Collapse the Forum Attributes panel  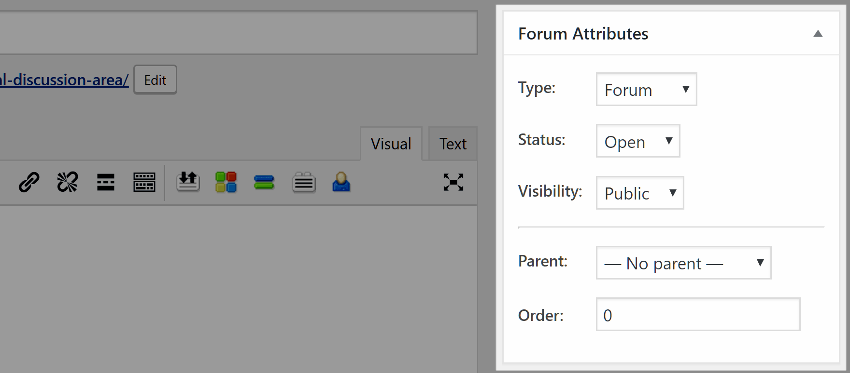[x=818, y=34]
